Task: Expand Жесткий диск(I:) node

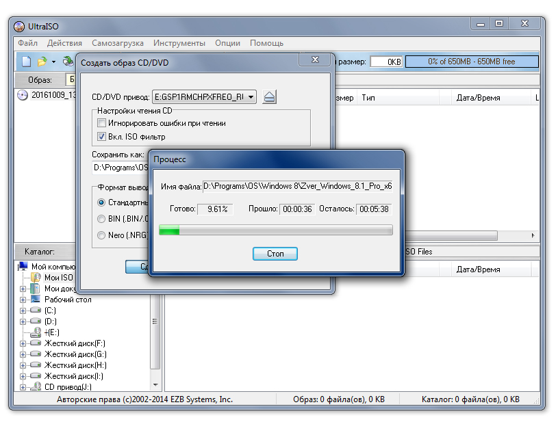Action: click(23, 376)
